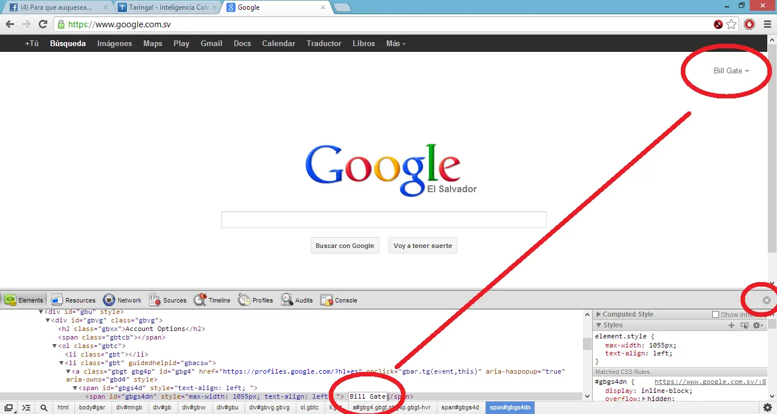Collapse the div id="gbu" node
Screen dimensions: 777x414
point(41,312)
